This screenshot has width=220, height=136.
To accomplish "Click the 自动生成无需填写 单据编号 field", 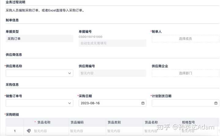I will coord(112,43).
